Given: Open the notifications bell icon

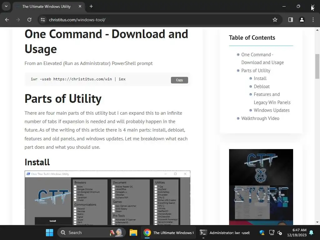Looking at the screenshot, I should tap(312, 232).
